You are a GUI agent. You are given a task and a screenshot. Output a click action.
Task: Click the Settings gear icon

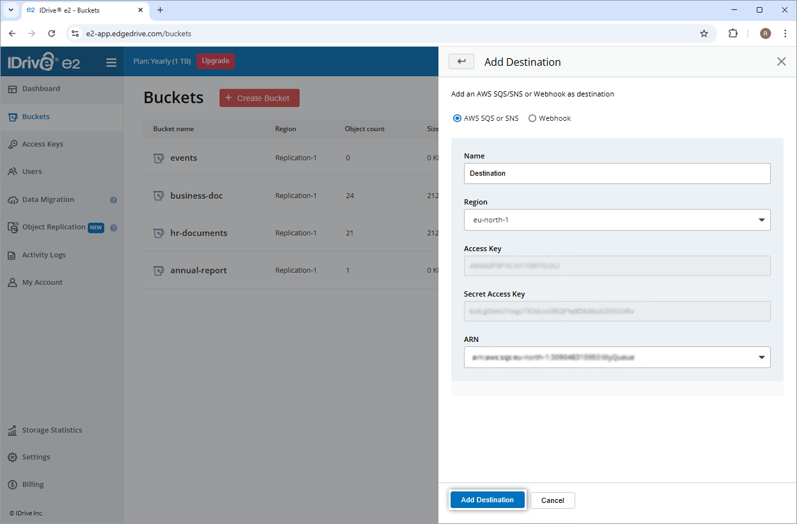tap(12, 458)
